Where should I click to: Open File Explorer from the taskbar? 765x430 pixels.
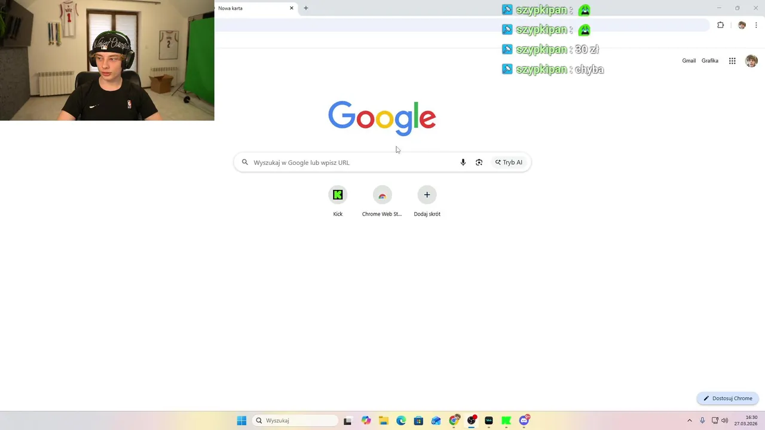point(383,420)
